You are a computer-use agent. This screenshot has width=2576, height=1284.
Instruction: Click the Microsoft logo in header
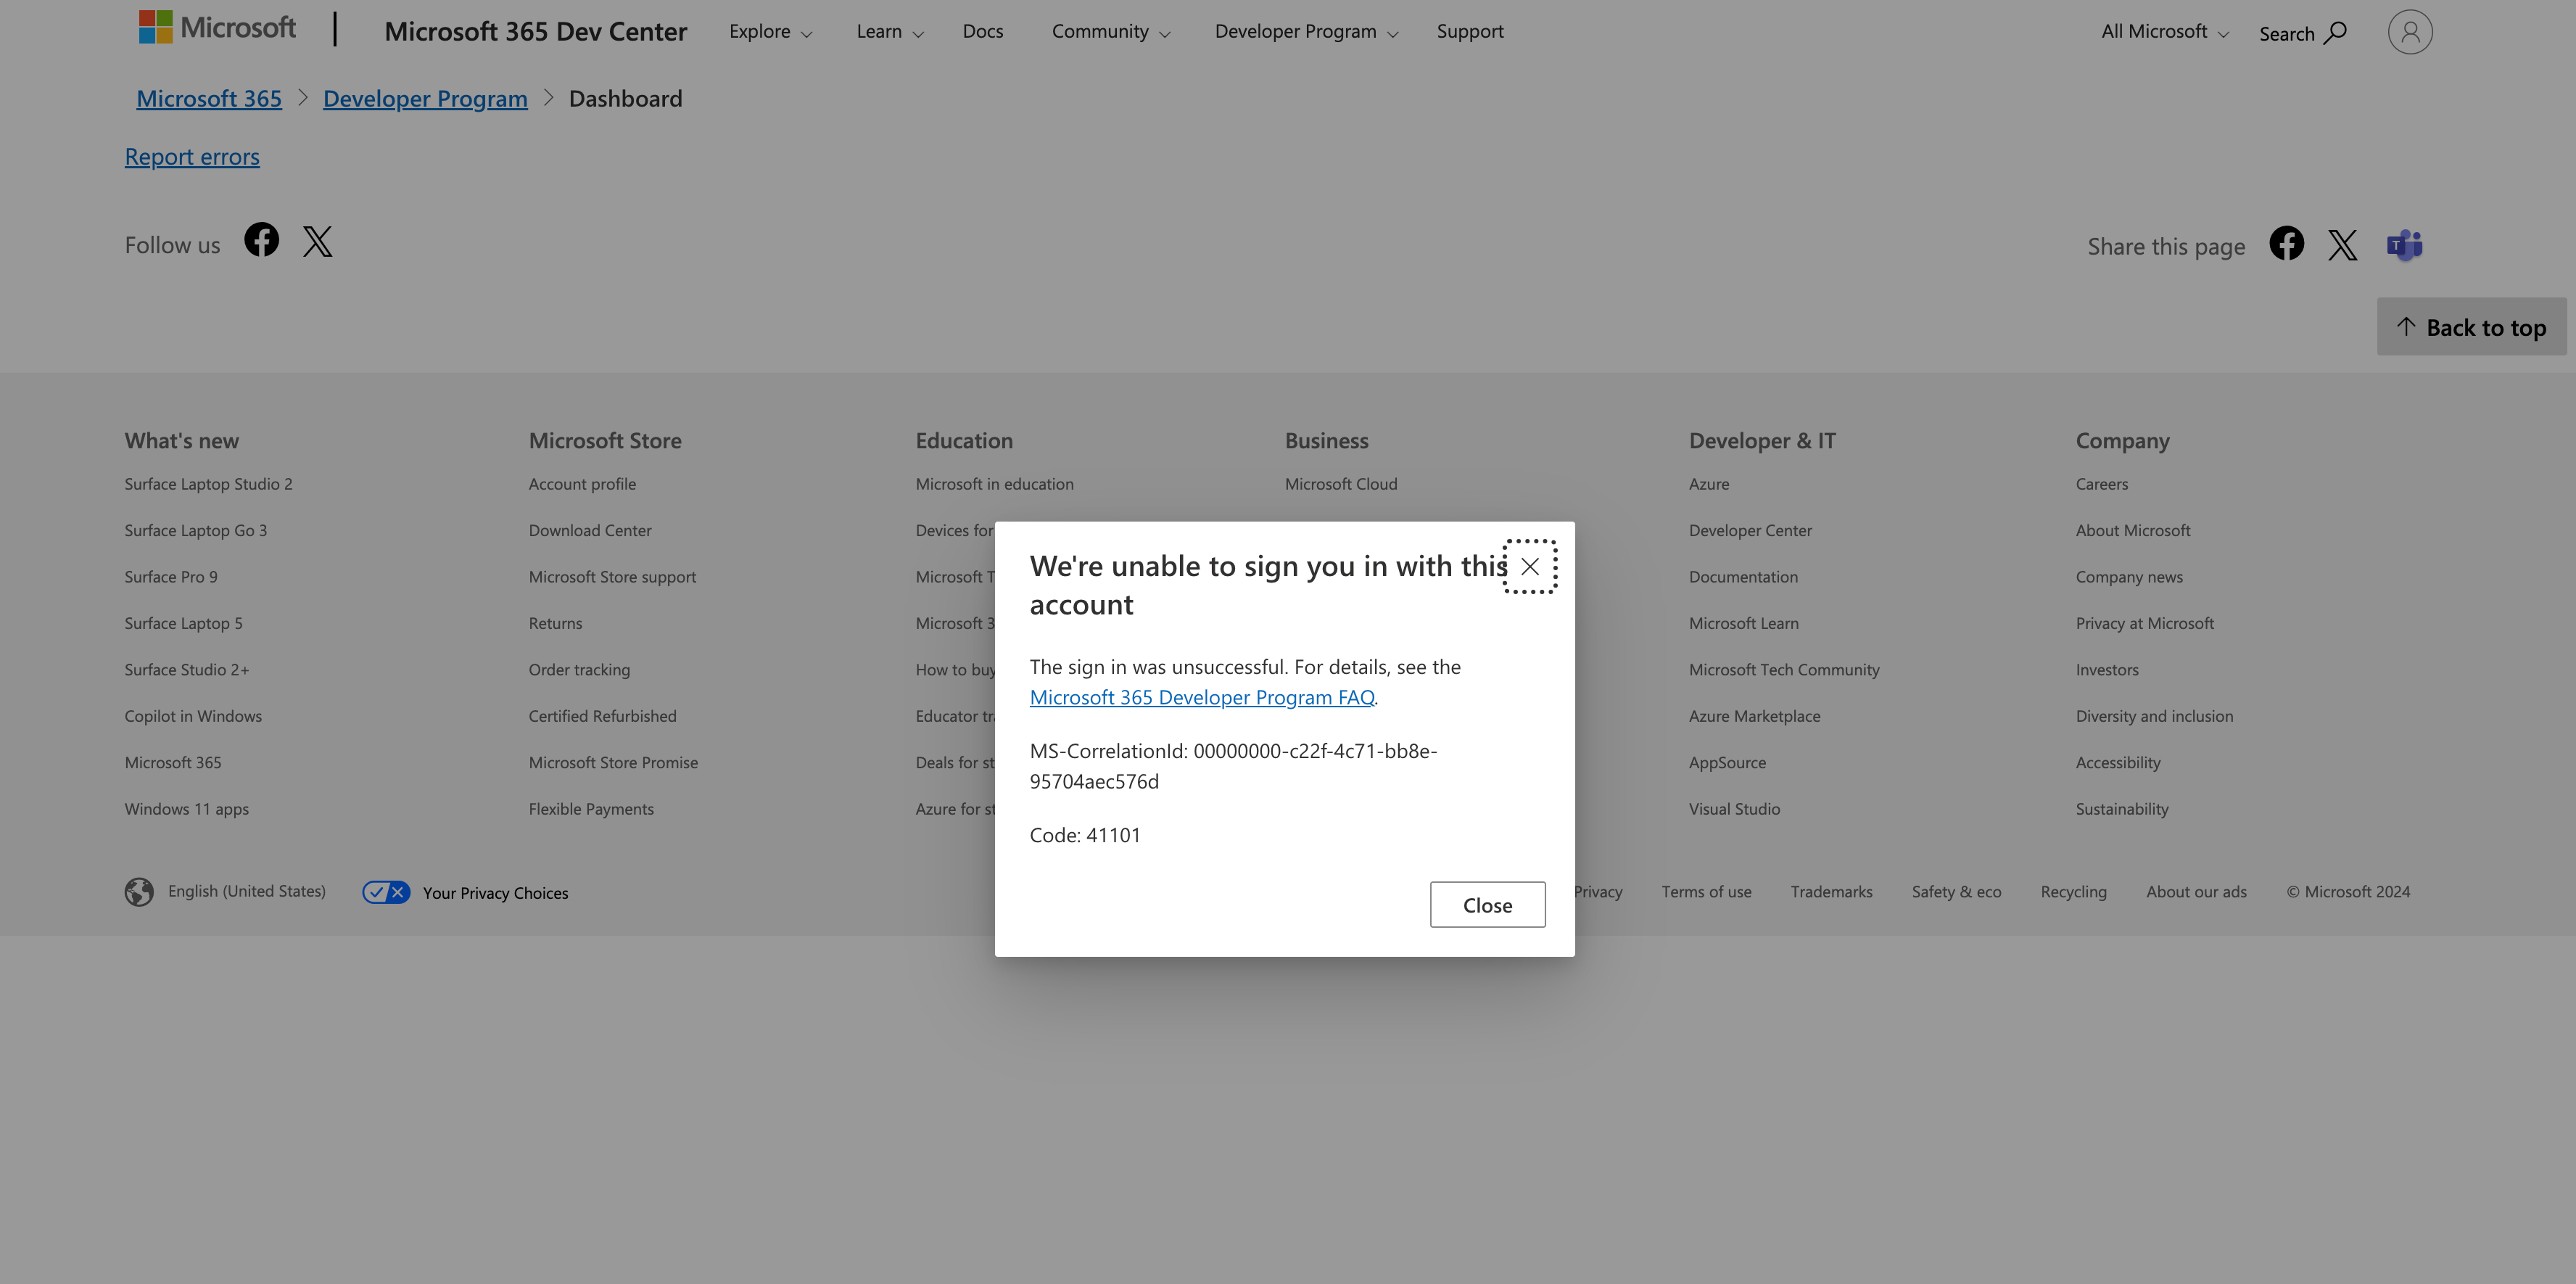coord(217,28)
